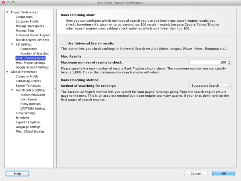Focus the maximum number of results field
Image resolution: width=241 pixels, height=181 pixels.
208,62
